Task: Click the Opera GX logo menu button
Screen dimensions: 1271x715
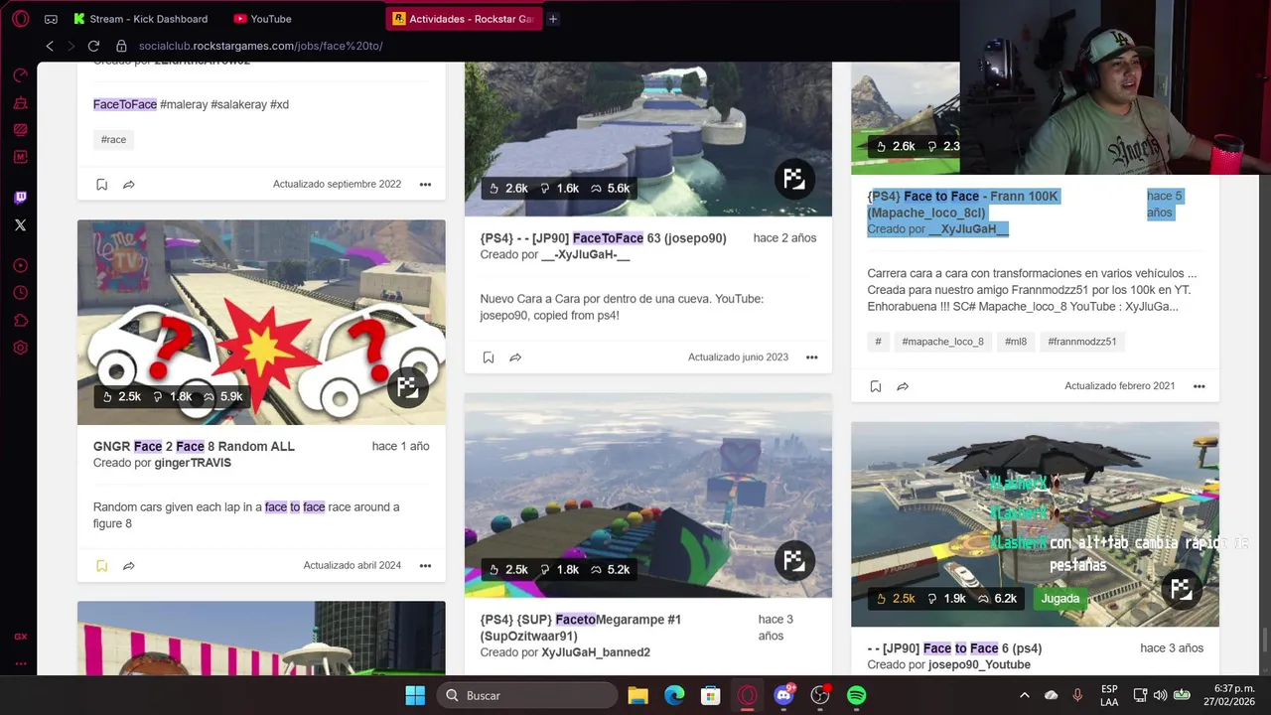Action: (x=20, y=18)
